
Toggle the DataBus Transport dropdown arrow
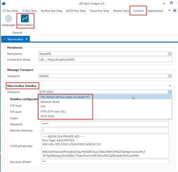pos(170,92)
